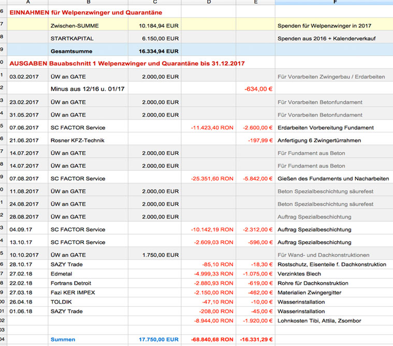The height and width of the screenshot is (346, 393).
Task: Click Für Wand- und Dachkonstruktionen cell
Action: 334,253
